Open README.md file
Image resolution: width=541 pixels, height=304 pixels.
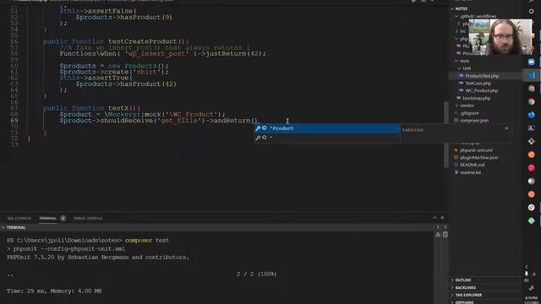tap(472, 165)
